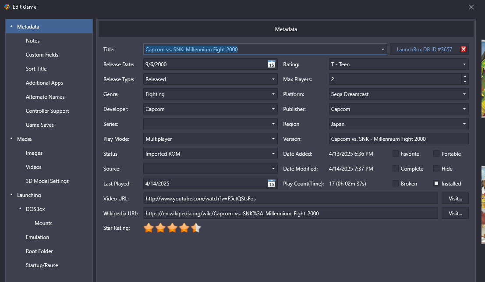Screen dimensions: 485x282
Task: Toggle the Favorite checkbox
Action: point(395,153)
